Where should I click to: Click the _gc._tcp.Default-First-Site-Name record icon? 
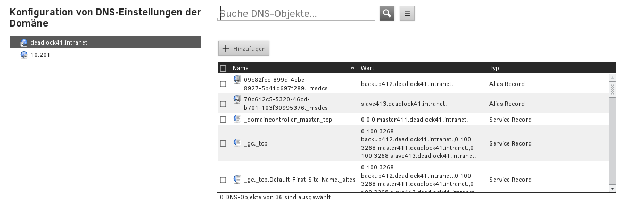coord(237,180)
